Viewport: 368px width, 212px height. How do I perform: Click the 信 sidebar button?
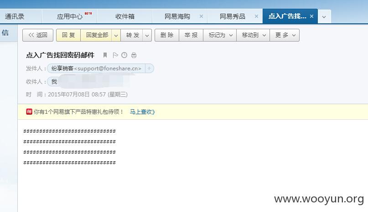pos(5,33)
